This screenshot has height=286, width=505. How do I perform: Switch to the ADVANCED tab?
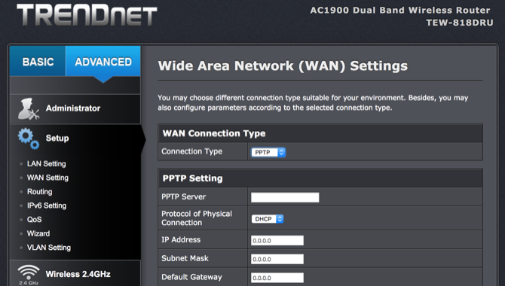pyautogui.click(x=103, y=61)
